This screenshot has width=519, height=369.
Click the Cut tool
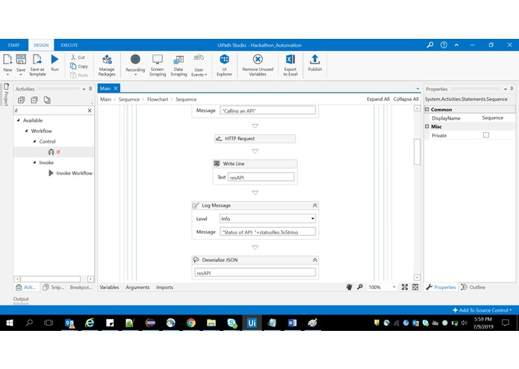pyautogui.click(x=78, y=58)
